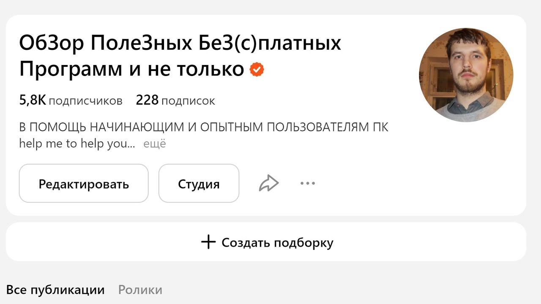This screenshot has height=304, width=541.
Task: Click the title line ОбЗор ПолеЗных БеЗ(с)платных
Action: (x=180, y=43)
